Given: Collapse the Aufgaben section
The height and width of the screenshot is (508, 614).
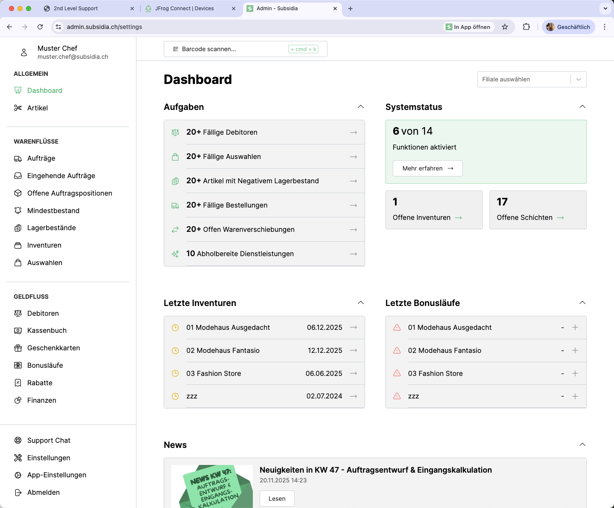Looking at the screenshot, I should [361, 107].
